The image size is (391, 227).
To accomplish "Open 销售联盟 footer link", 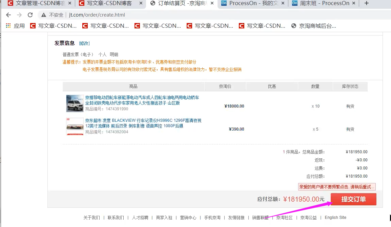I will tap(260, 218).
